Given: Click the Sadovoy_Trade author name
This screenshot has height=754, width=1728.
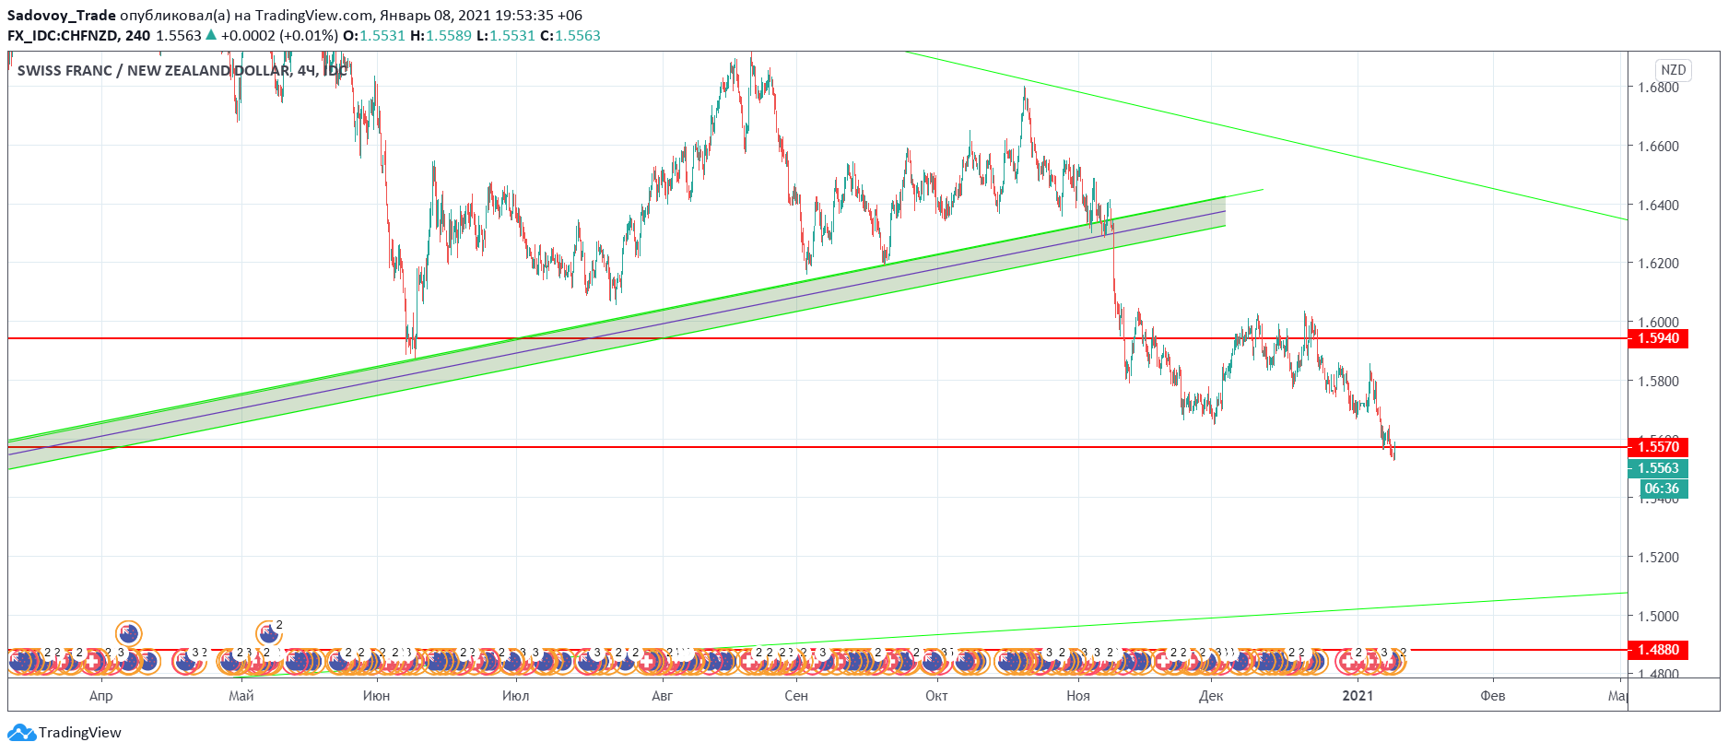Looking at the screenshot, I should (62, 15).
